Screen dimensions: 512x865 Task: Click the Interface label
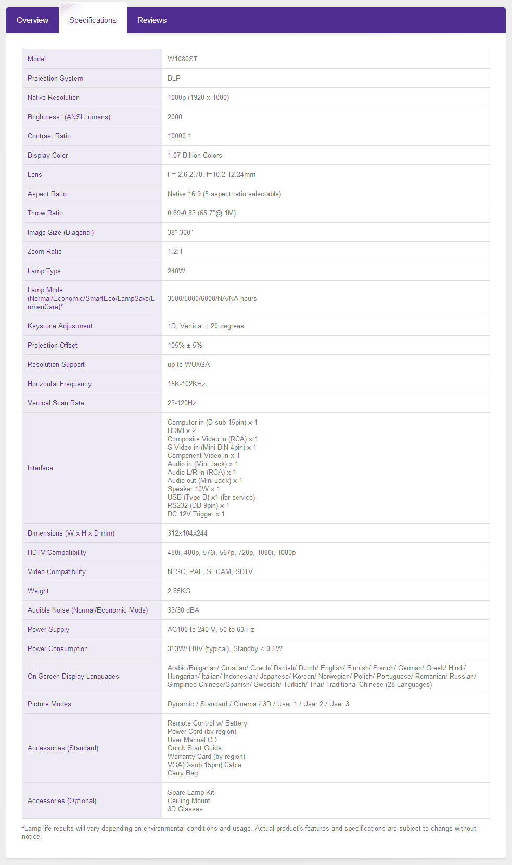pos(40,468)
